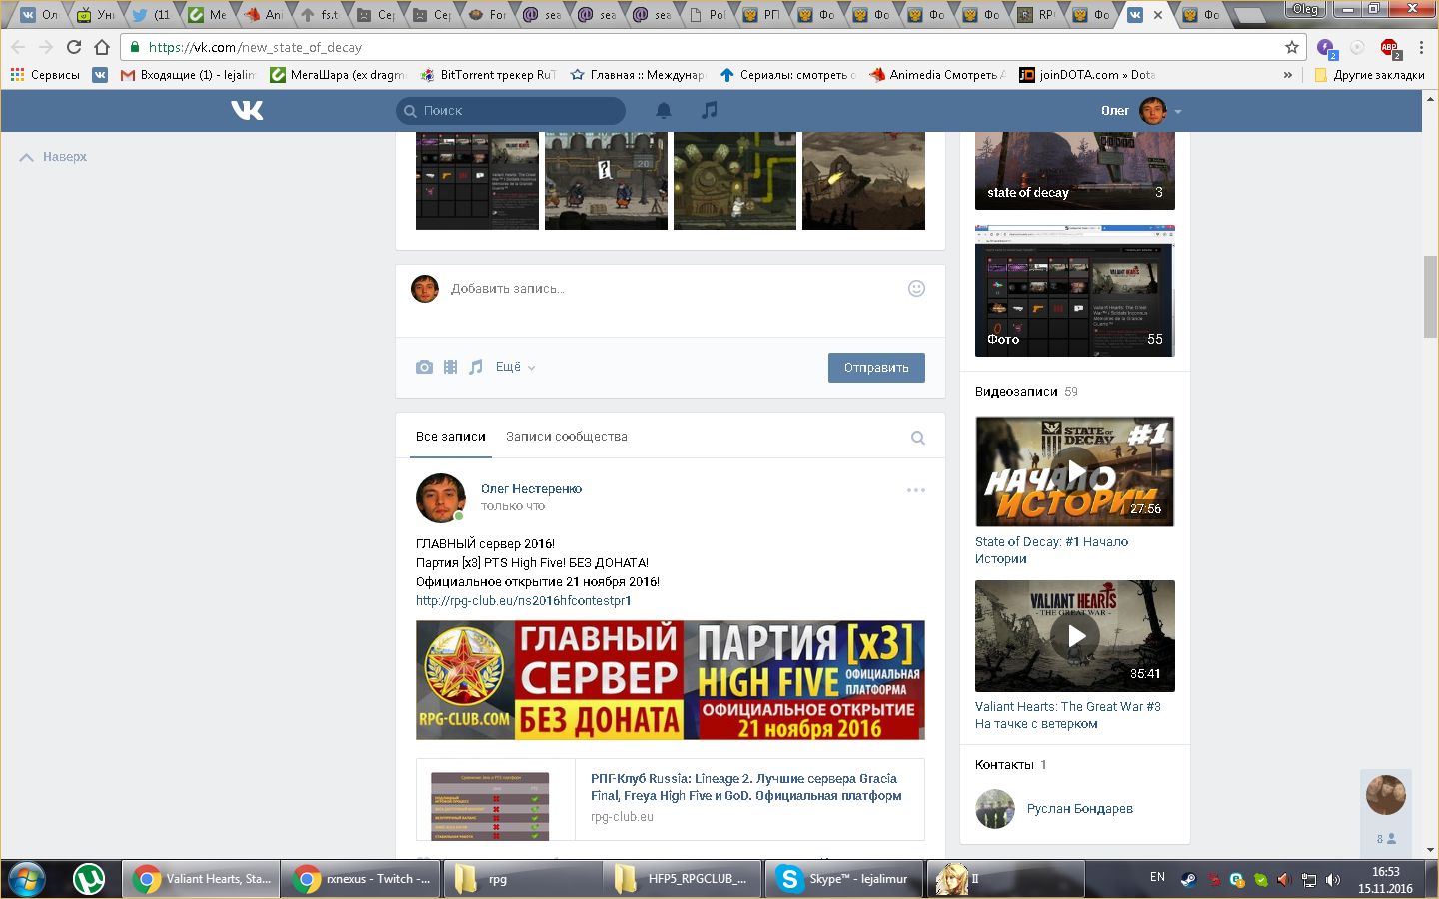1439x899 pixels.
Task: Go back up with Наверх
Action: click(54, 157)
